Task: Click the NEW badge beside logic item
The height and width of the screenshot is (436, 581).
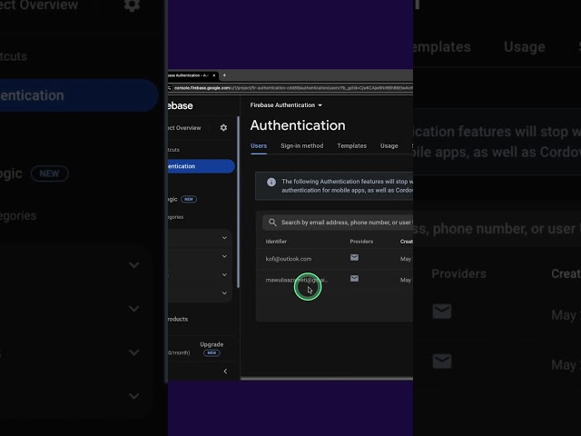Action: [x=189, y=199]
